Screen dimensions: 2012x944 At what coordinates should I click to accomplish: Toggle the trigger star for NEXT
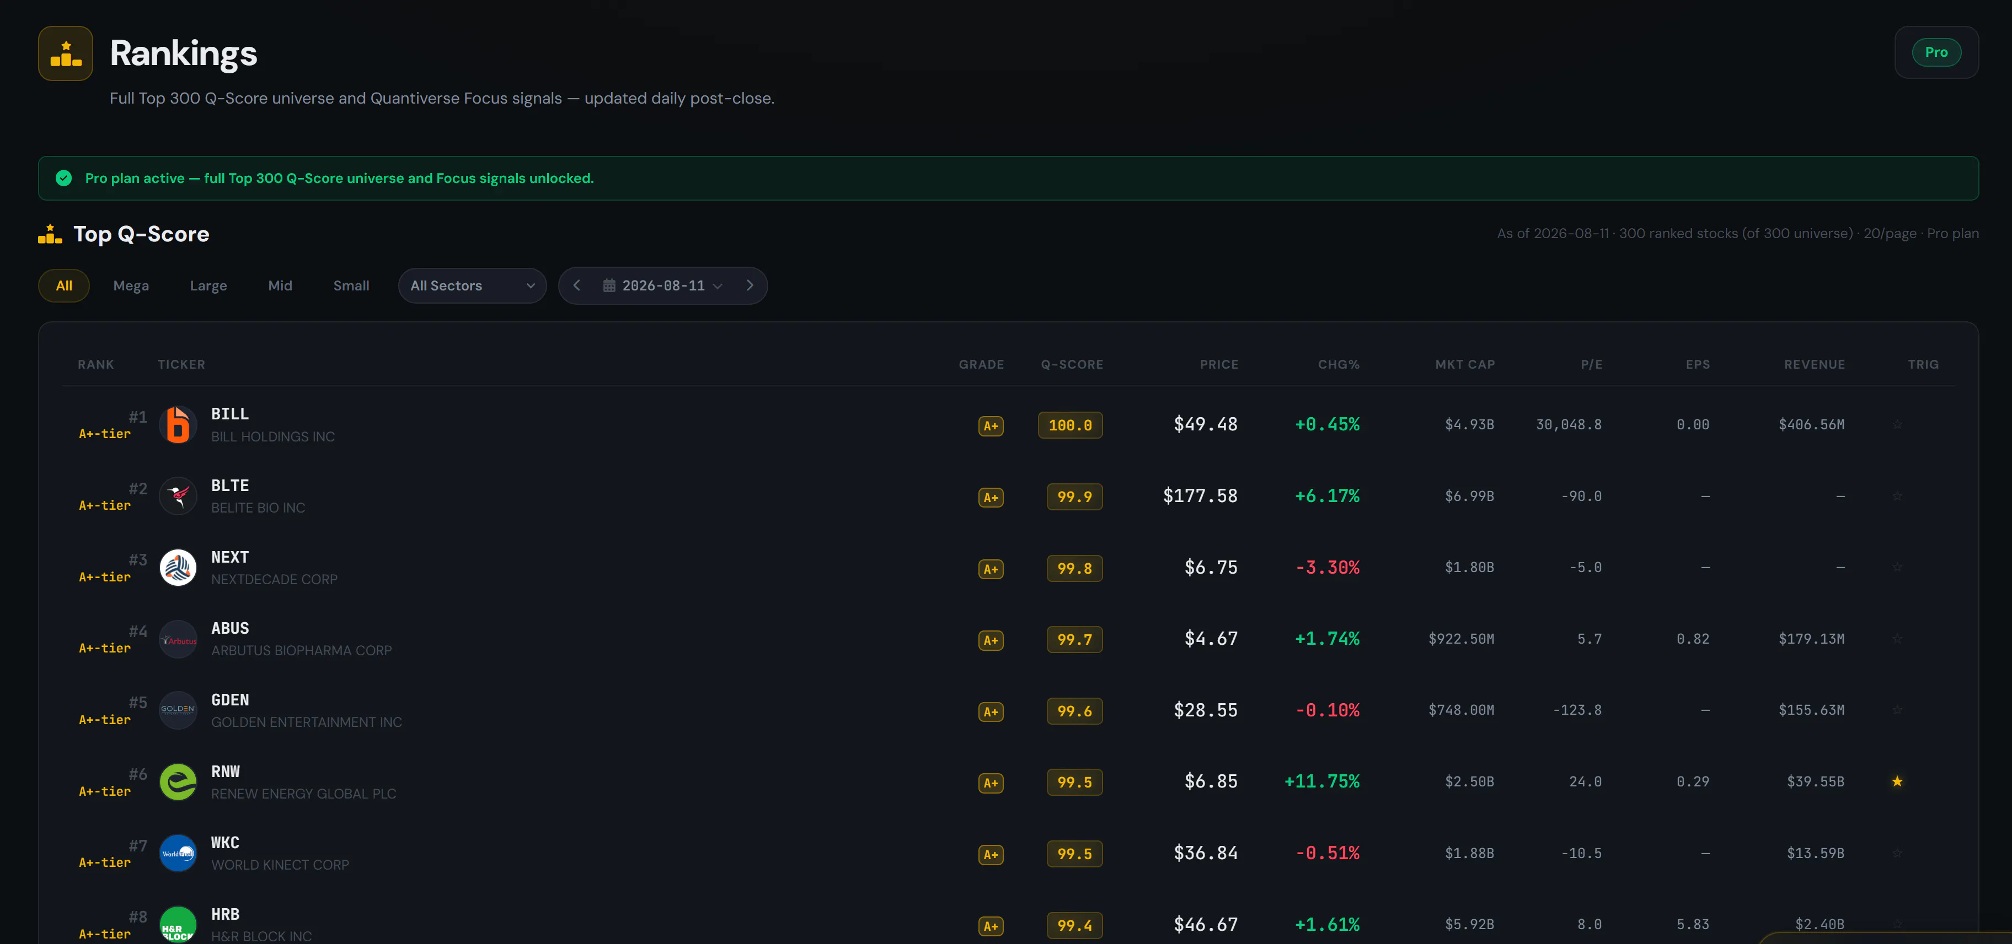[1897, 567]
